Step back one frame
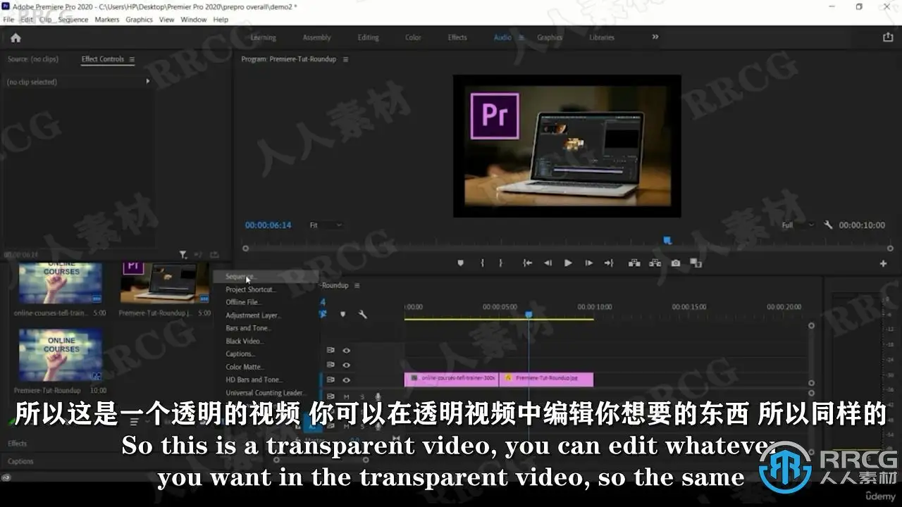 (x=548, y=263)
